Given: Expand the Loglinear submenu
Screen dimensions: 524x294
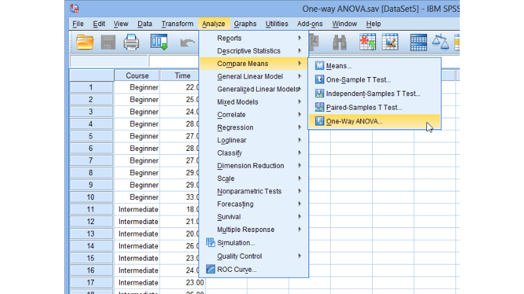Looking at the screenshot, I should tap(253, 140).
